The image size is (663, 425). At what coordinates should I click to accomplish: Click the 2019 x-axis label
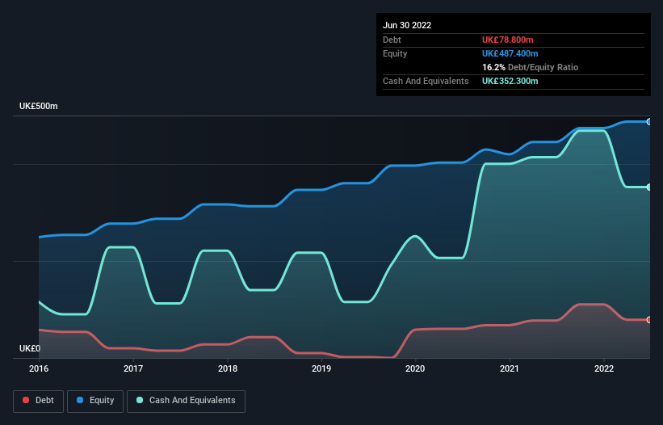(321, 368)
